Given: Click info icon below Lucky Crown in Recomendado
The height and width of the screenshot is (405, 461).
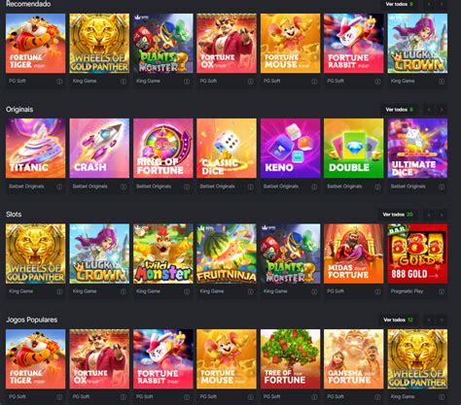Looking at the screenshot, I should click(442, 82).
